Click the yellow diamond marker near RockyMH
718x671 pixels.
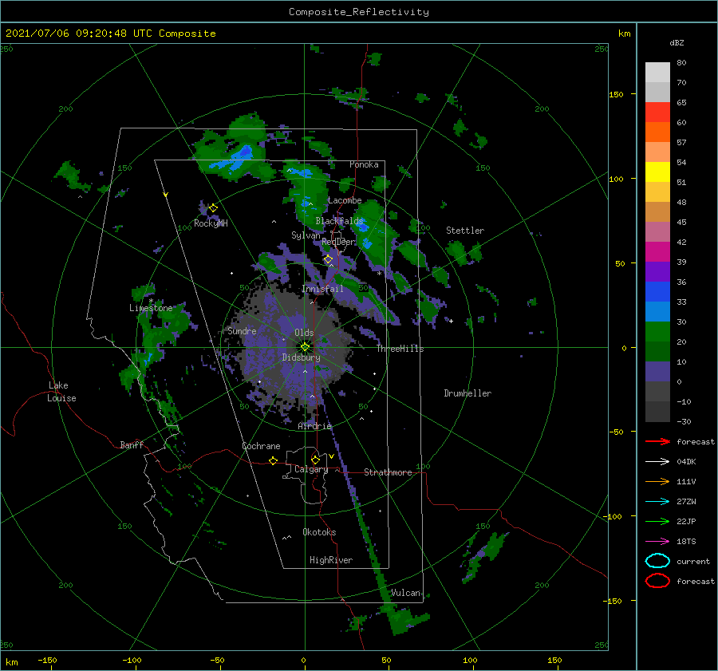[213, 208]
